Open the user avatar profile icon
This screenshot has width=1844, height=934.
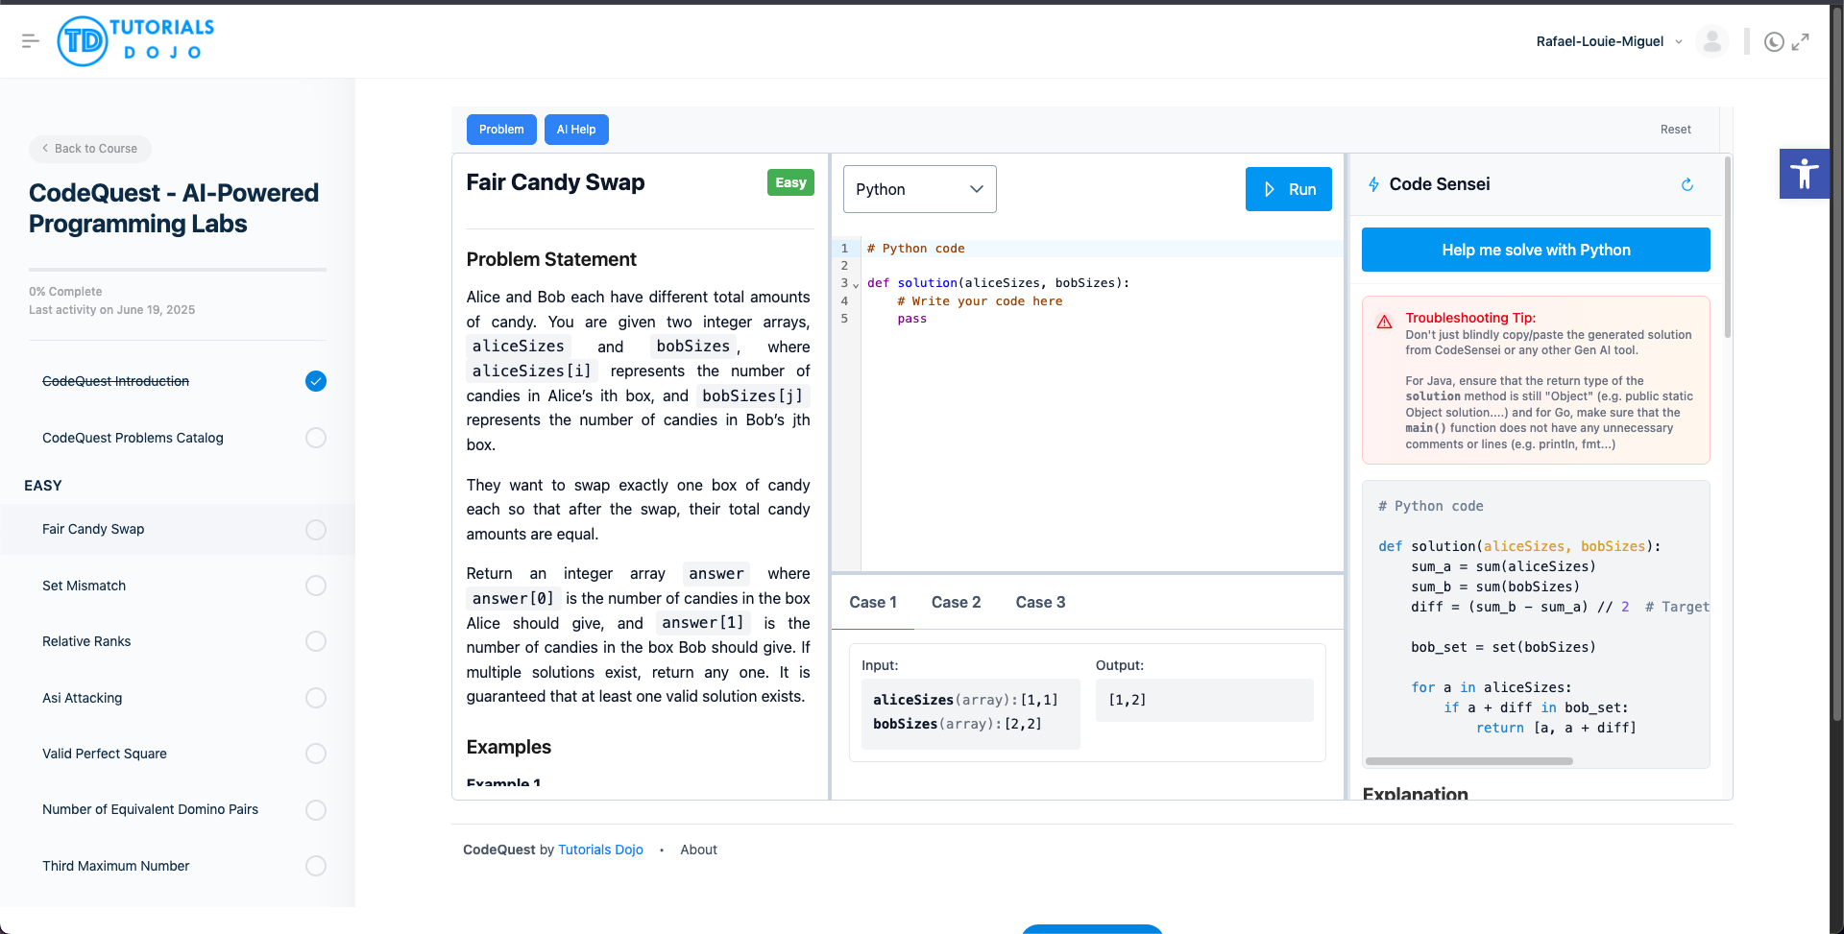click(1711, 41)
